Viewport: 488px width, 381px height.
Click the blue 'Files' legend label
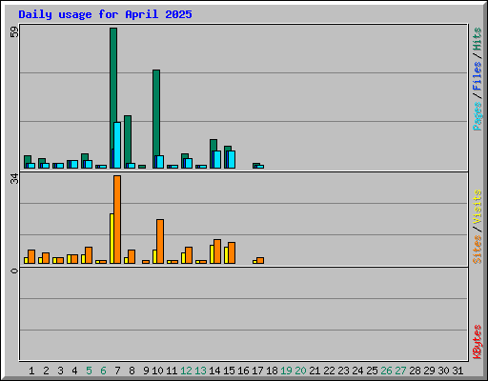point(477,76)
